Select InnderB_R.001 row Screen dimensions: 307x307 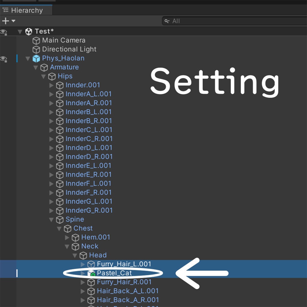tap(88, 121)
